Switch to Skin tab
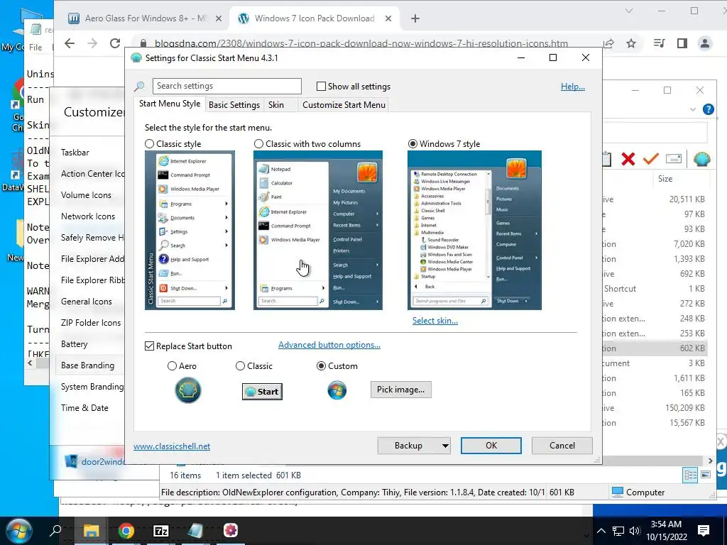 276,105
